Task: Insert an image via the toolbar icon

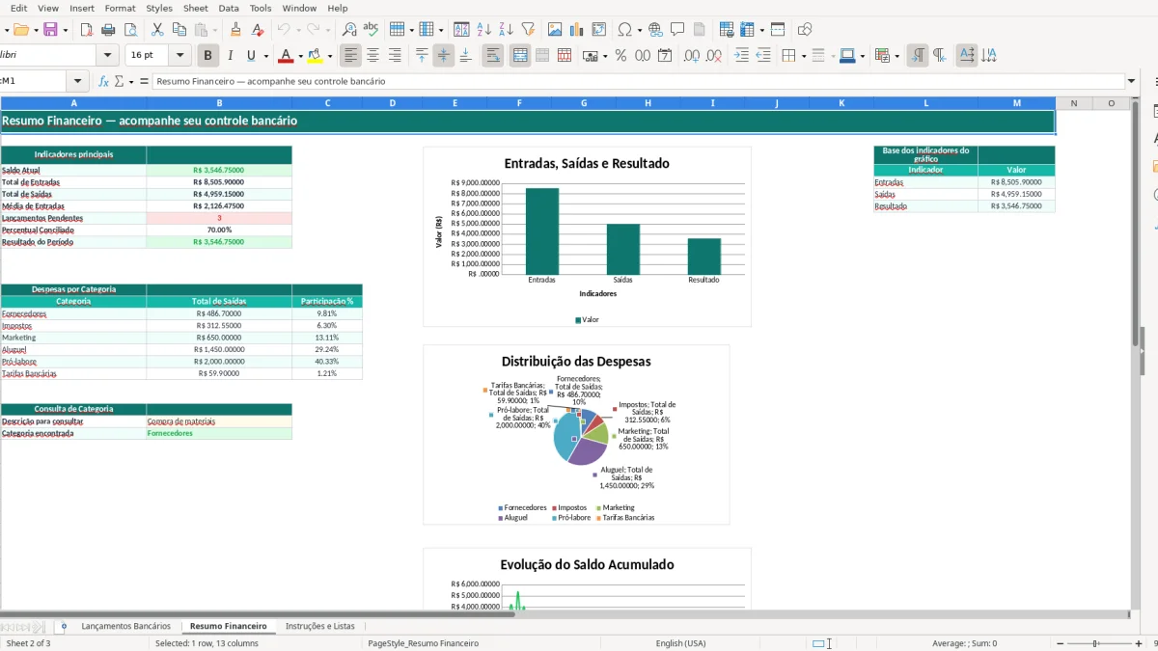Action: 555,30
